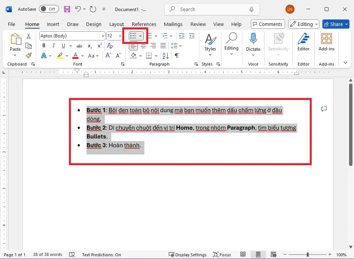Image resolution: width=354 pixels, height=259 pixels.
Task: Click the Add-ins icon
Action: tap(326, 39)
